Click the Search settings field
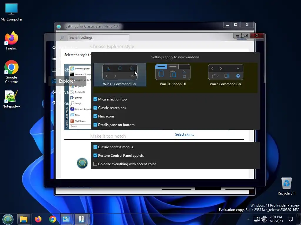This screenshot has width=301, height=225. tap(98, 37)
